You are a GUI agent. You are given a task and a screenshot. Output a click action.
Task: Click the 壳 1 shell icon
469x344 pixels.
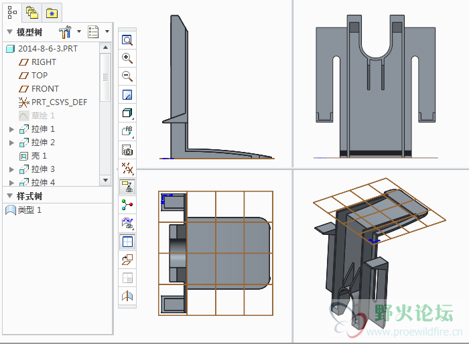pos(24,156)
